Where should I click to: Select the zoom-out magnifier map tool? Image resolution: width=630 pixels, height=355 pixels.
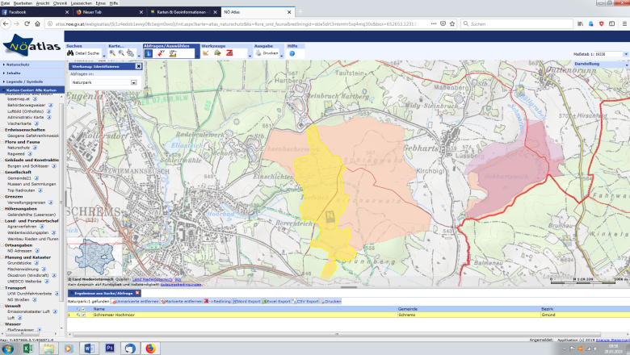[121, 53]
